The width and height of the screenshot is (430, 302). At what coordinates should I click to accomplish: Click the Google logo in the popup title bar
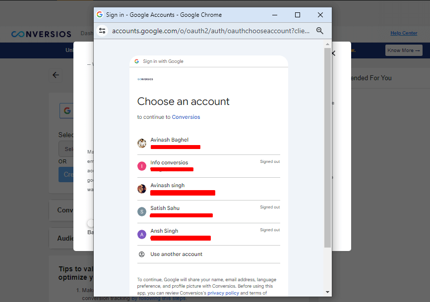coord(100,14)
